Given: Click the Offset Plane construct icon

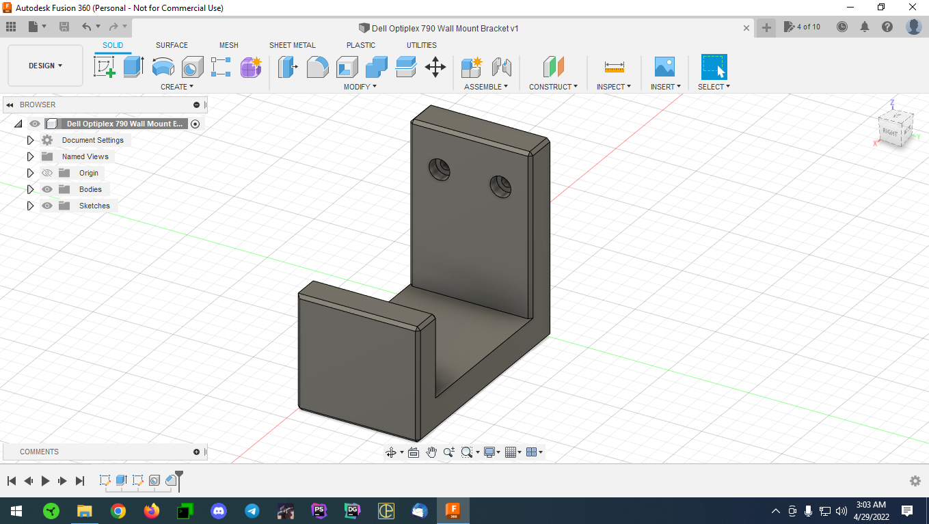Looking at the screenshot, I should coord(554,66).
